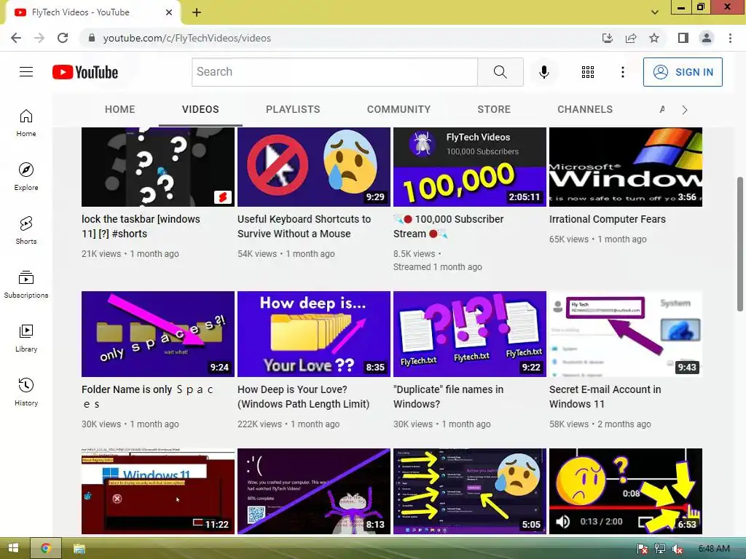Switch to the HOME channel tab
The image size is (746, 559).
point(120,109)
